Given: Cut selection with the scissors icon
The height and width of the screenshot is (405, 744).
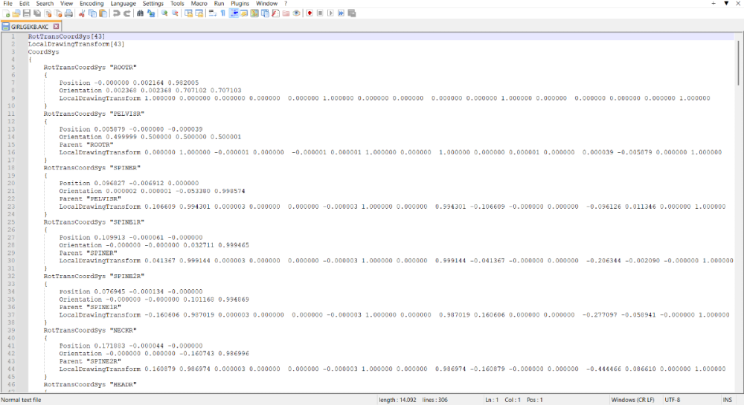Looking at the screenshot, I should point(82,13).
